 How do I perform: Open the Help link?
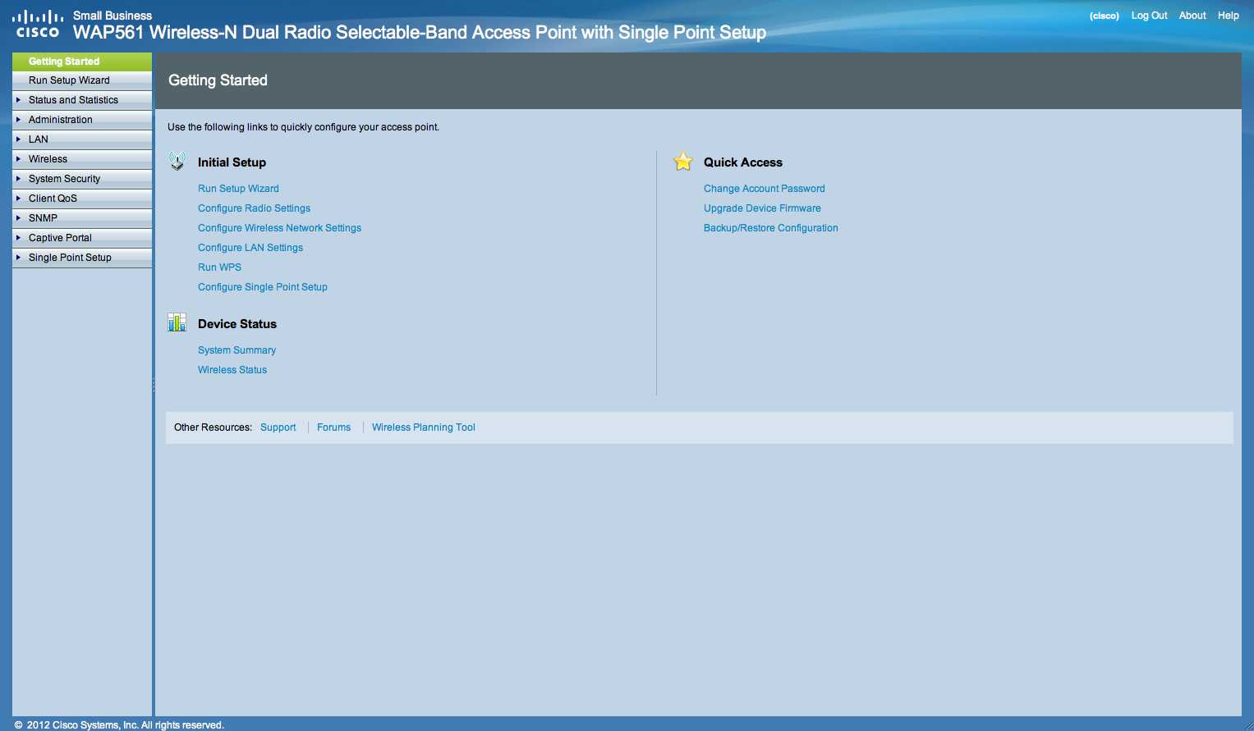[x=1229, y=16]
